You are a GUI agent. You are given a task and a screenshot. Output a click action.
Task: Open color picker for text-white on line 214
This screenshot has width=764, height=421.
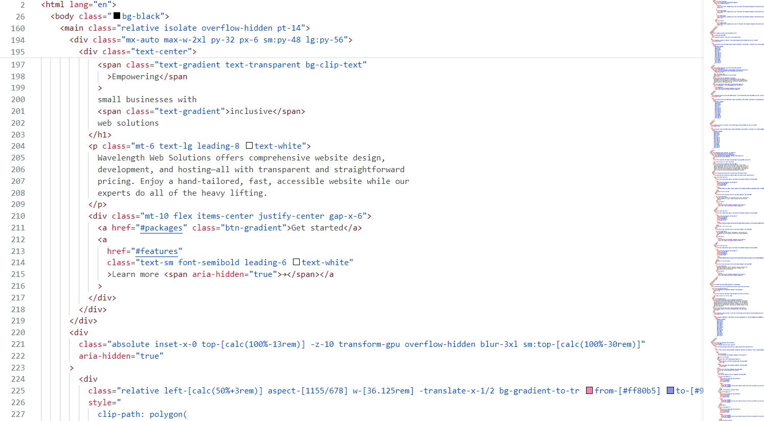click(x=296, y=263)
